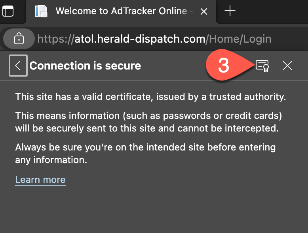The width and height of the screenshot is (308, 233).
Task: Close the Connection is secure popup
Action: point(287,66)
